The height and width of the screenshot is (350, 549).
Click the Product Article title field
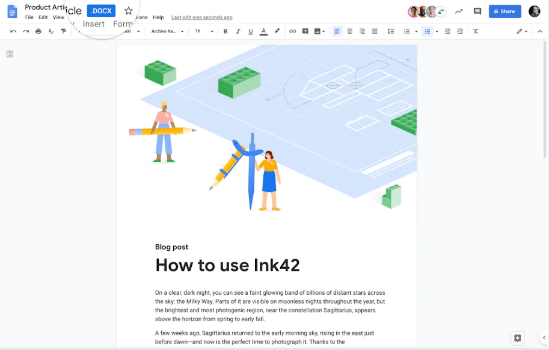[x=46, y=7]
